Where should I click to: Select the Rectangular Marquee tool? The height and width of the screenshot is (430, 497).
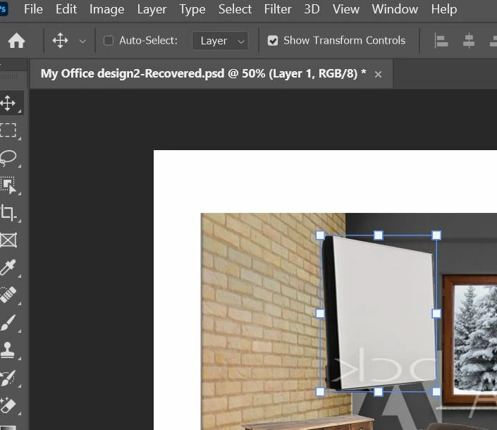click(x=8, y=130)
